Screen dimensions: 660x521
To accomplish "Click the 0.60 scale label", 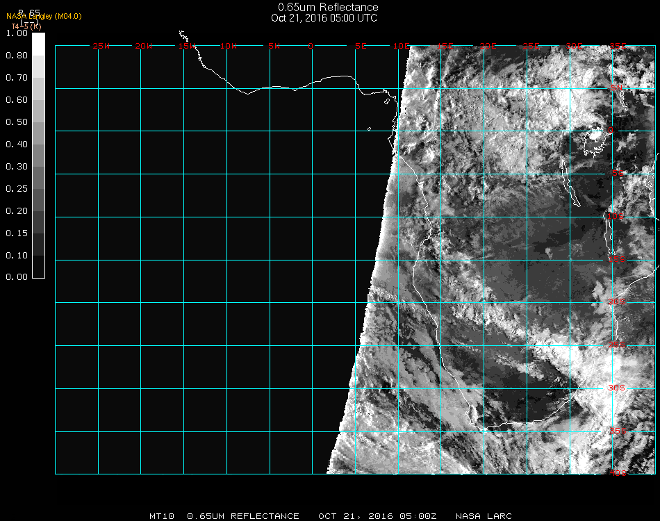I will [x=17, y=100].
